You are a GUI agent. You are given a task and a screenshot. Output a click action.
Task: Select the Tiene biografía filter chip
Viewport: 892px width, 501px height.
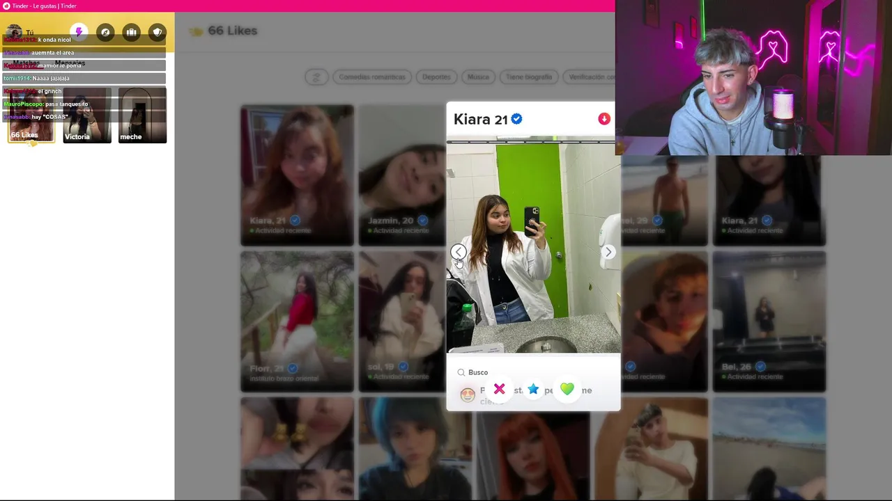click(x=529, y=77)
